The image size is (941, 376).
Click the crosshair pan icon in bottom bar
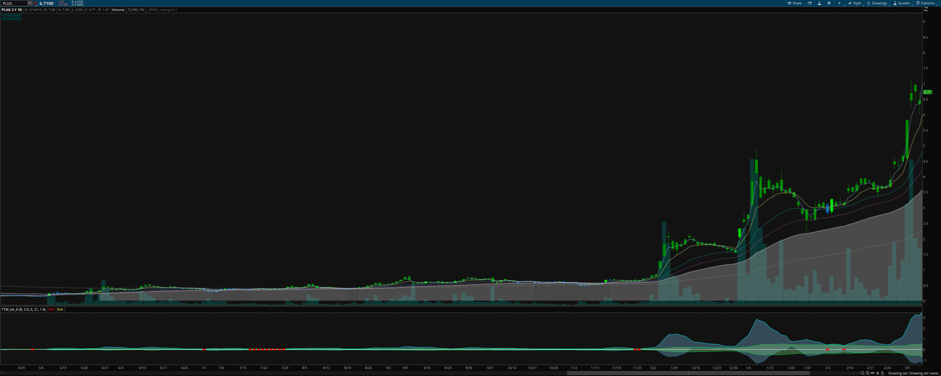click(878, 373)
